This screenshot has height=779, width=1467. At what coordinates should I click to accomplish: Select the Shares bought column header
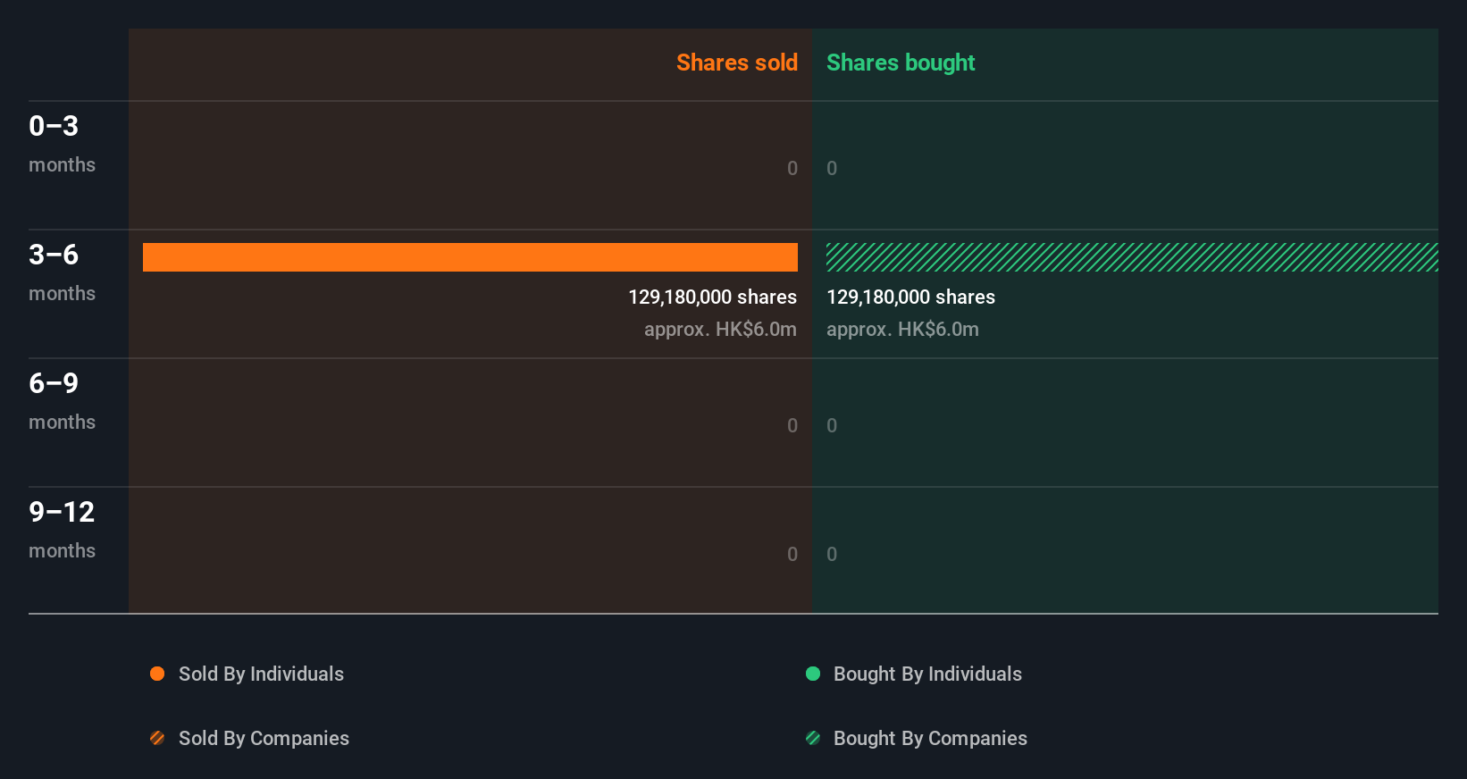pos(901,63)
